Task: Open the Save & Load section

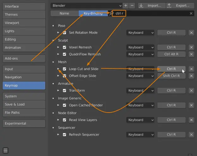Action: (24, 104)
